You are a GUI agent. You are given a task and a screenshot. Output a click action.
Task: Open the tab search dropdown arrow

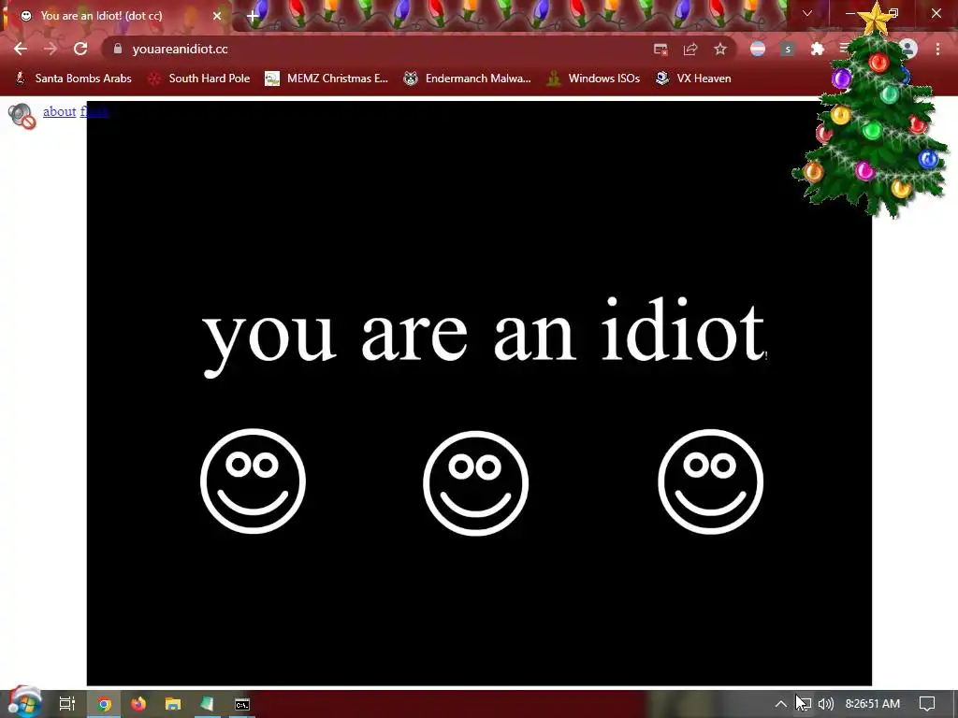click(x=807, y=13)
